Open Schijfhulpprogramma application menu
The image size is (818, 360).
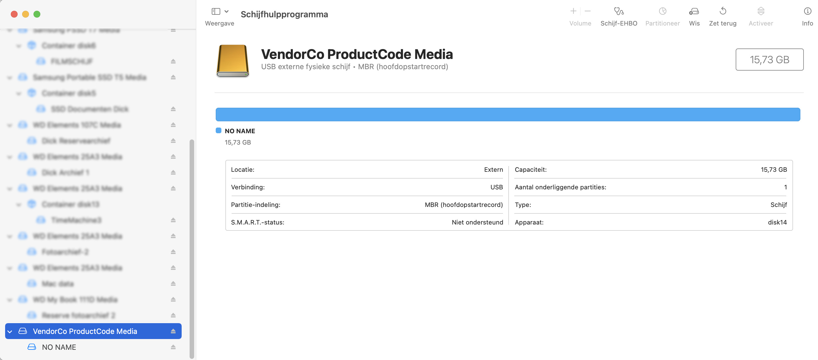pyautogui.click(x=284, y=14)
